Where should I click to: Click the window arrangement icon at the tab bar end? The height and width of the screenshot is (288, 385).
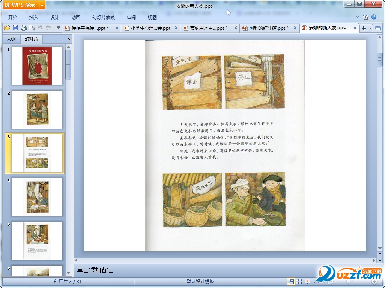click(378, 28)
